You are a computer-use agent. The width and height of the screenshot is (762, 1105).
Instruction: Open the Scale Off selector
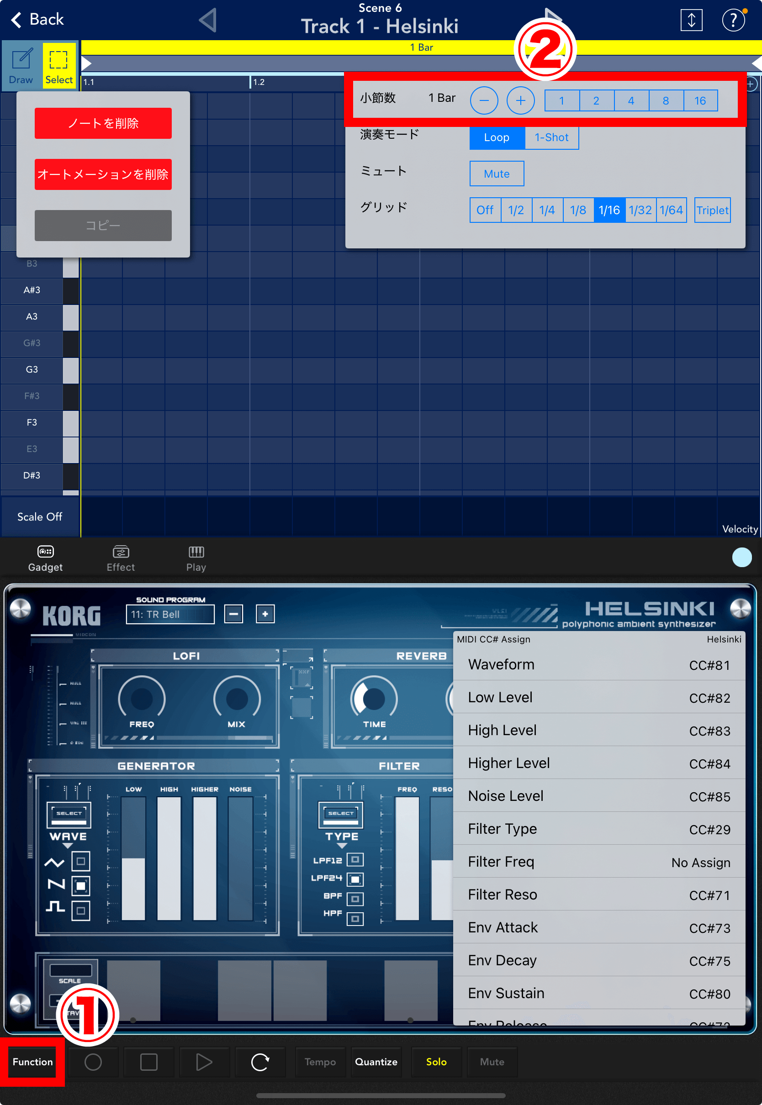tap(40, 517)
